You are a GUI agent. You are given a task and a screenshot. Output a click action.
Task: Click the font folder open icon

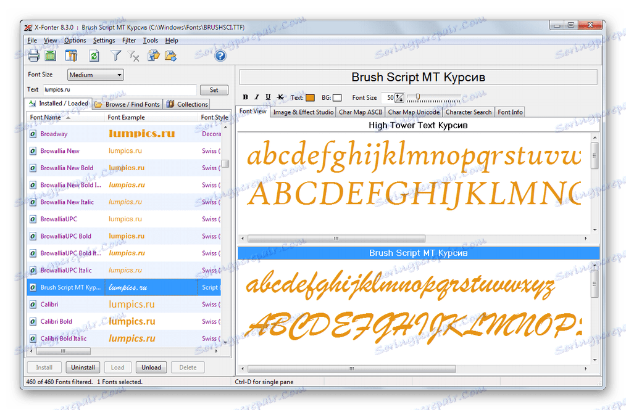click(x=154, y=55)
